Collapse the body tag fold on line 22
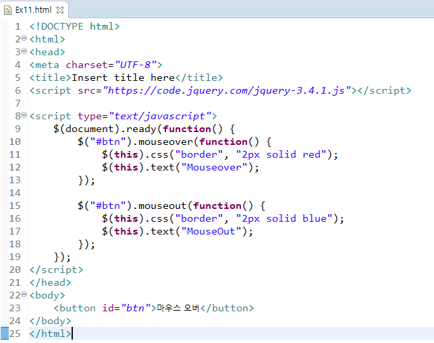The width and height of the screenshot is (434, 343). [24, 294]
